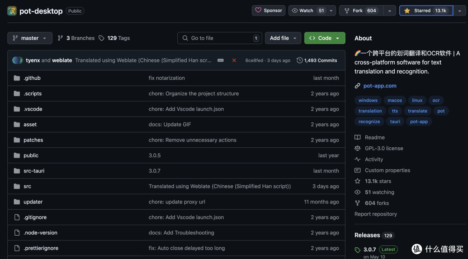This screenshot has height=259, width=468.
Task: Click the failed checks red X icon
Action: pyautogui.click(x=234, y=60)
